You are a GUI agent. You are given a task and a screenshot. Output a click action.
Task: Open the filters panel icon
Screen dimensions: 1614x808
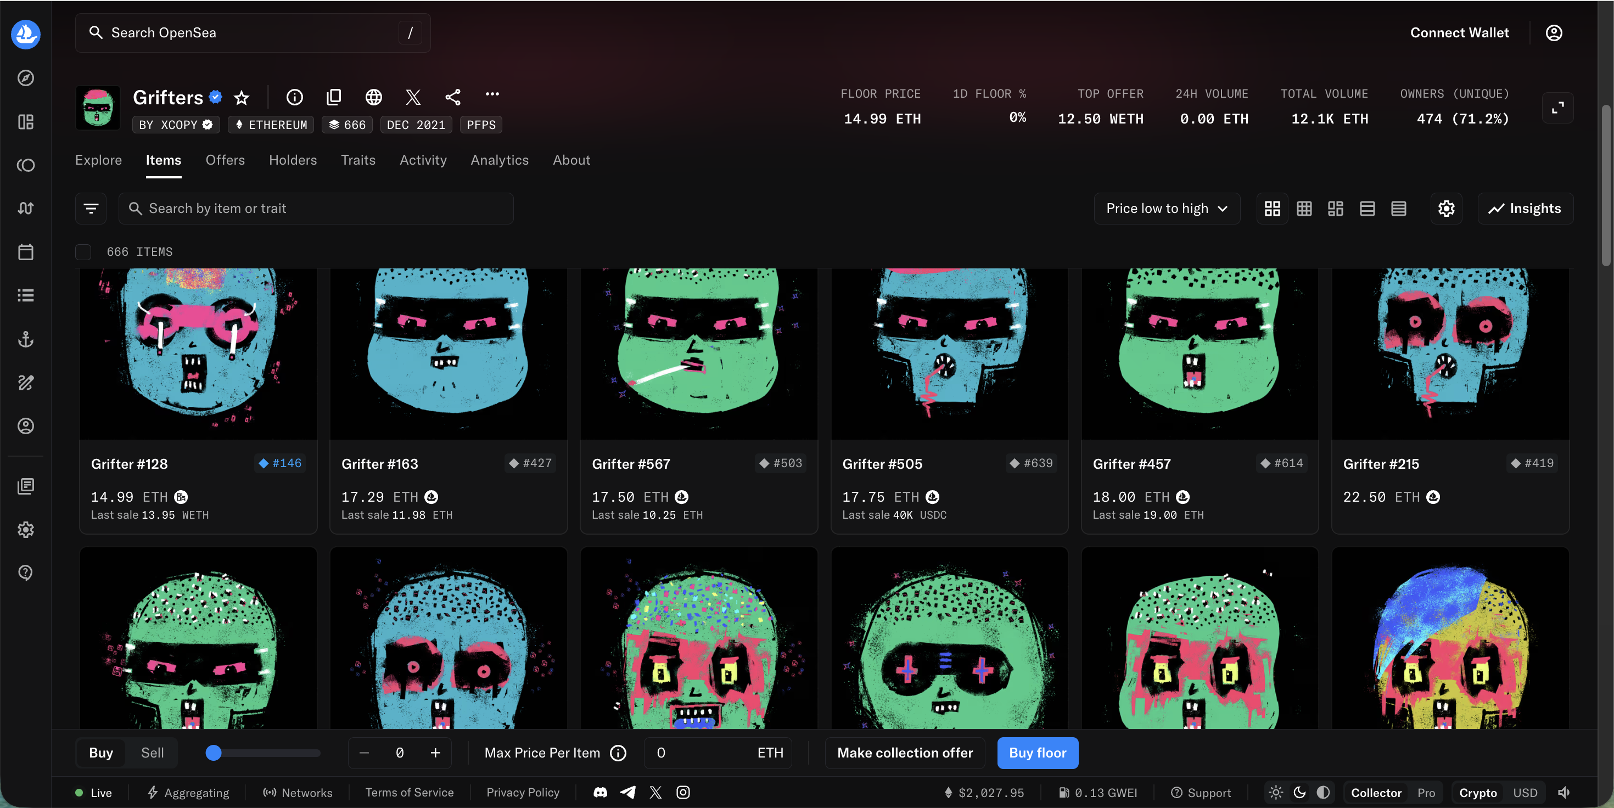91,209
